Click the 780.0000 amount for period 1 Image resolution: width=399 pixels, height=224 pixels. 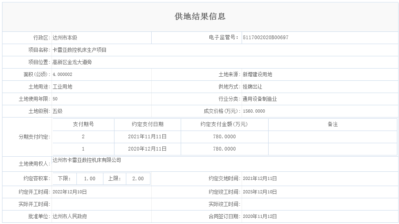pos(224,149)
